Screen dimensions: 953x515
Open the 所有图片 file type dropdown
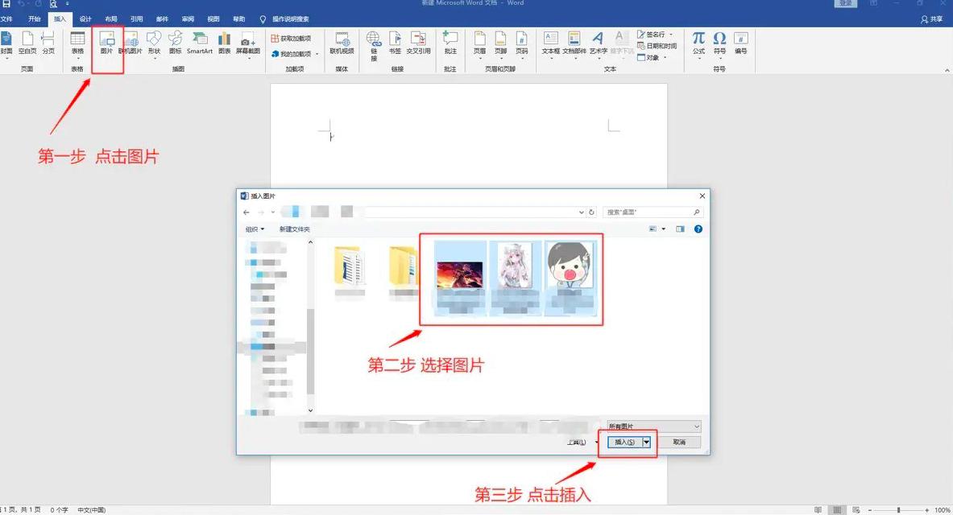[654, 426]
